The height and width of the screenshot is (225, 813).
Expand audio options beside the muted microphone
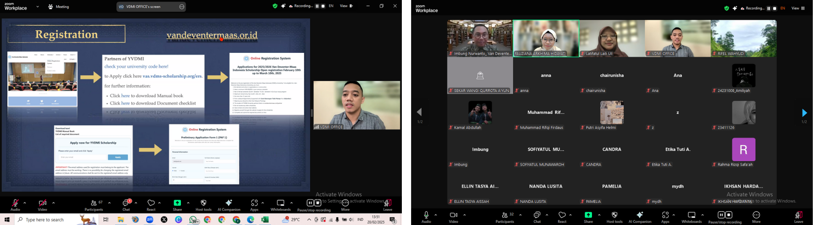coord(25,203)
